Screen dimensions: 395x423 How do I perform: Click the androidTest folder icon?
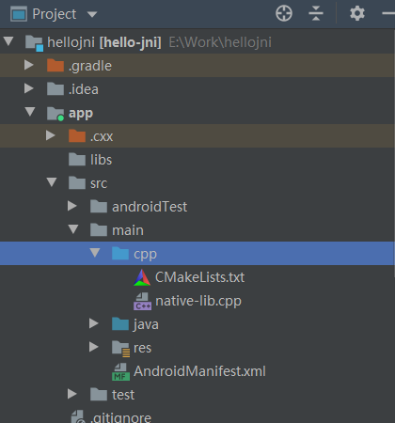coord(99,207)
